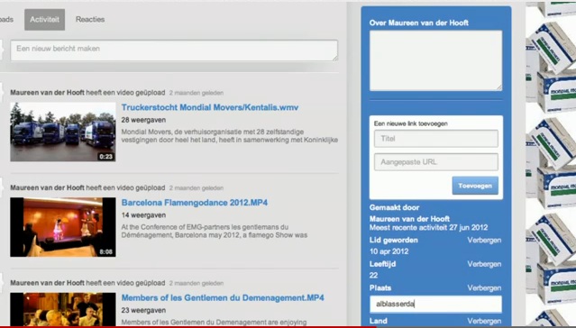Open Barcelona Flamengodance 2012.MP4 link
The width and height of the screenshot is (576, 328).
click(195, 203)
